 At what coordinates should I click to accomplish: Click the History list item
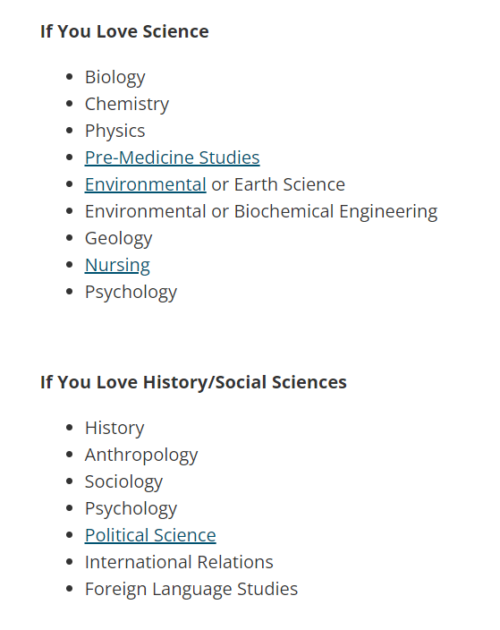click(114, 428)
